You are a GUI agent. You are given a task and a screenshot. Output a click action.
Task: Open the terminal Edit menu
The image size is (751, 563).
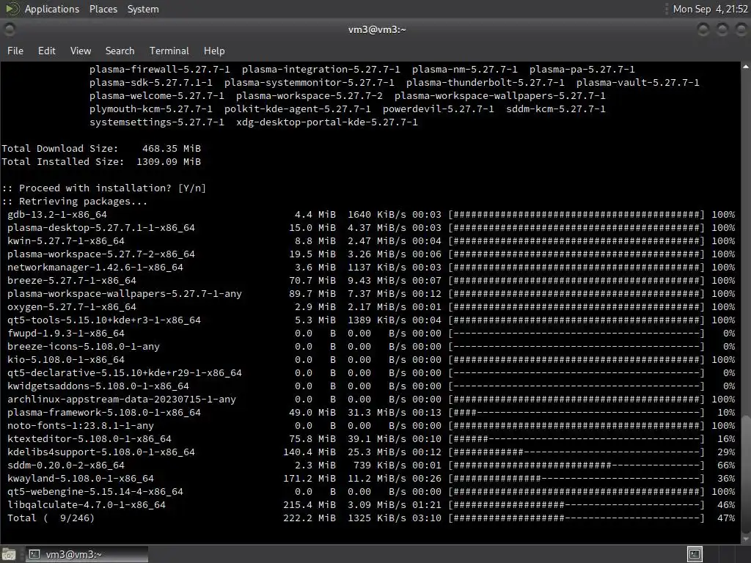[46, 51]
